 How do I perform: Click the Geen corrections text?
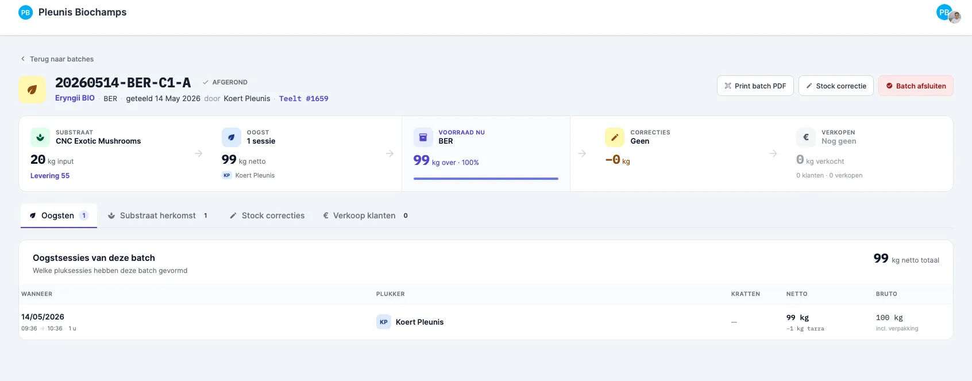(640, 141)
